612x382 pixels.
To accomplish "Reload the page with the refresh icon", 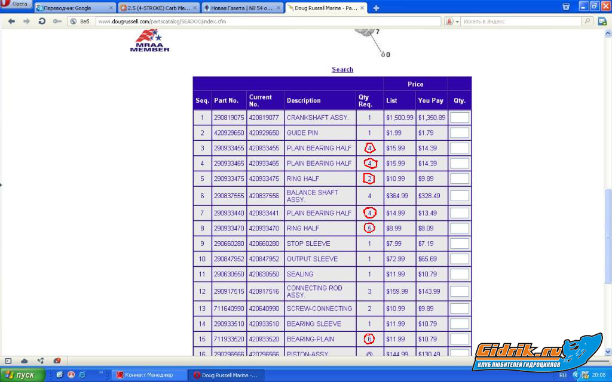I will (x=42, y=21).
